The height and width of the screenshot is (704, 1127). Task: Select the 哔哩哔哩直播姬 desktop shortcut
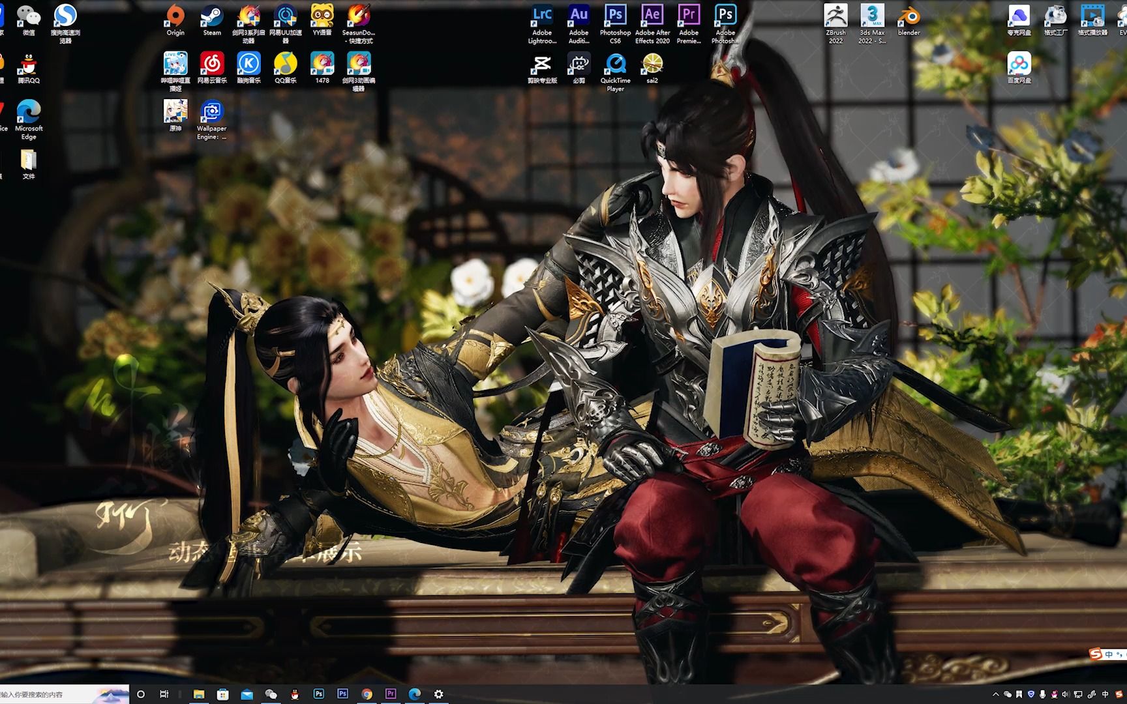[175, 72]
